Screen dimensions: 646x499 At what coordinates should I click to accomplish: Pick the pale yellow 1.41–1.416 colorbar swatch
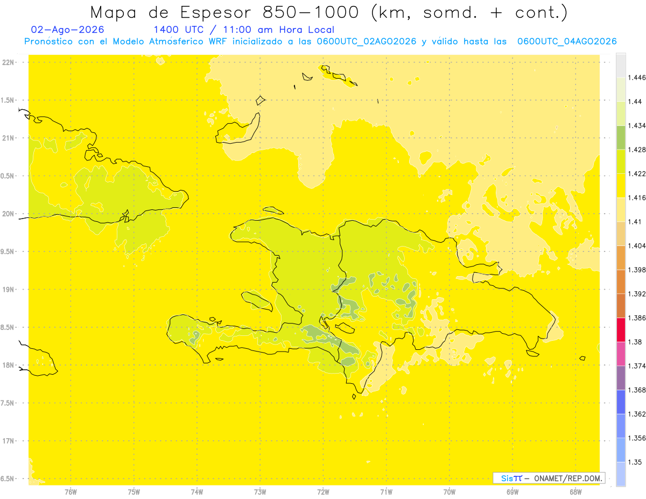click(621, 209)
